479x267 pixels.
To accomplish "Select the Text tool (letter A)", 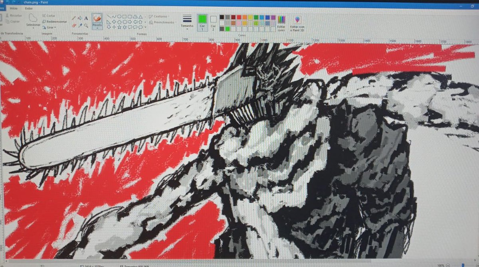I will (86, 18).
